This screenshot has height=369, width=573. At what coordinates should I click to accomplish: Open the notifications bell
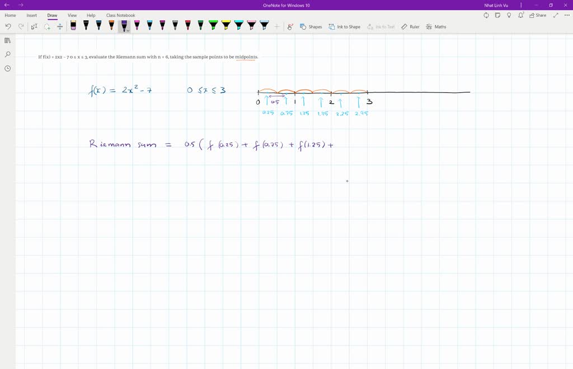pyautogui.click(x=520, y=15)
